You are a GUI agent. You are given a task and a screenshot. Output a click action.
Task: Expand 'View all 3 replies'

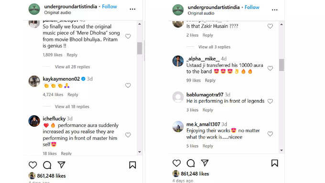click(214, 47)
